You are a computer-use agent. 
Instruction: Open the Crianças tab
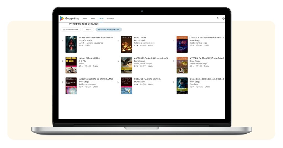111,18
